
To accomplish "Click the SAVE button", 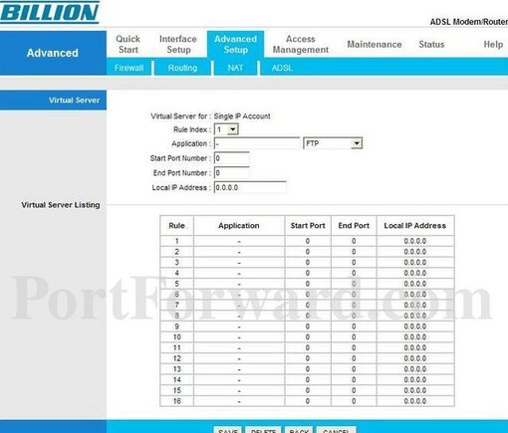I will pyautogui.click(x=228, y=430).
